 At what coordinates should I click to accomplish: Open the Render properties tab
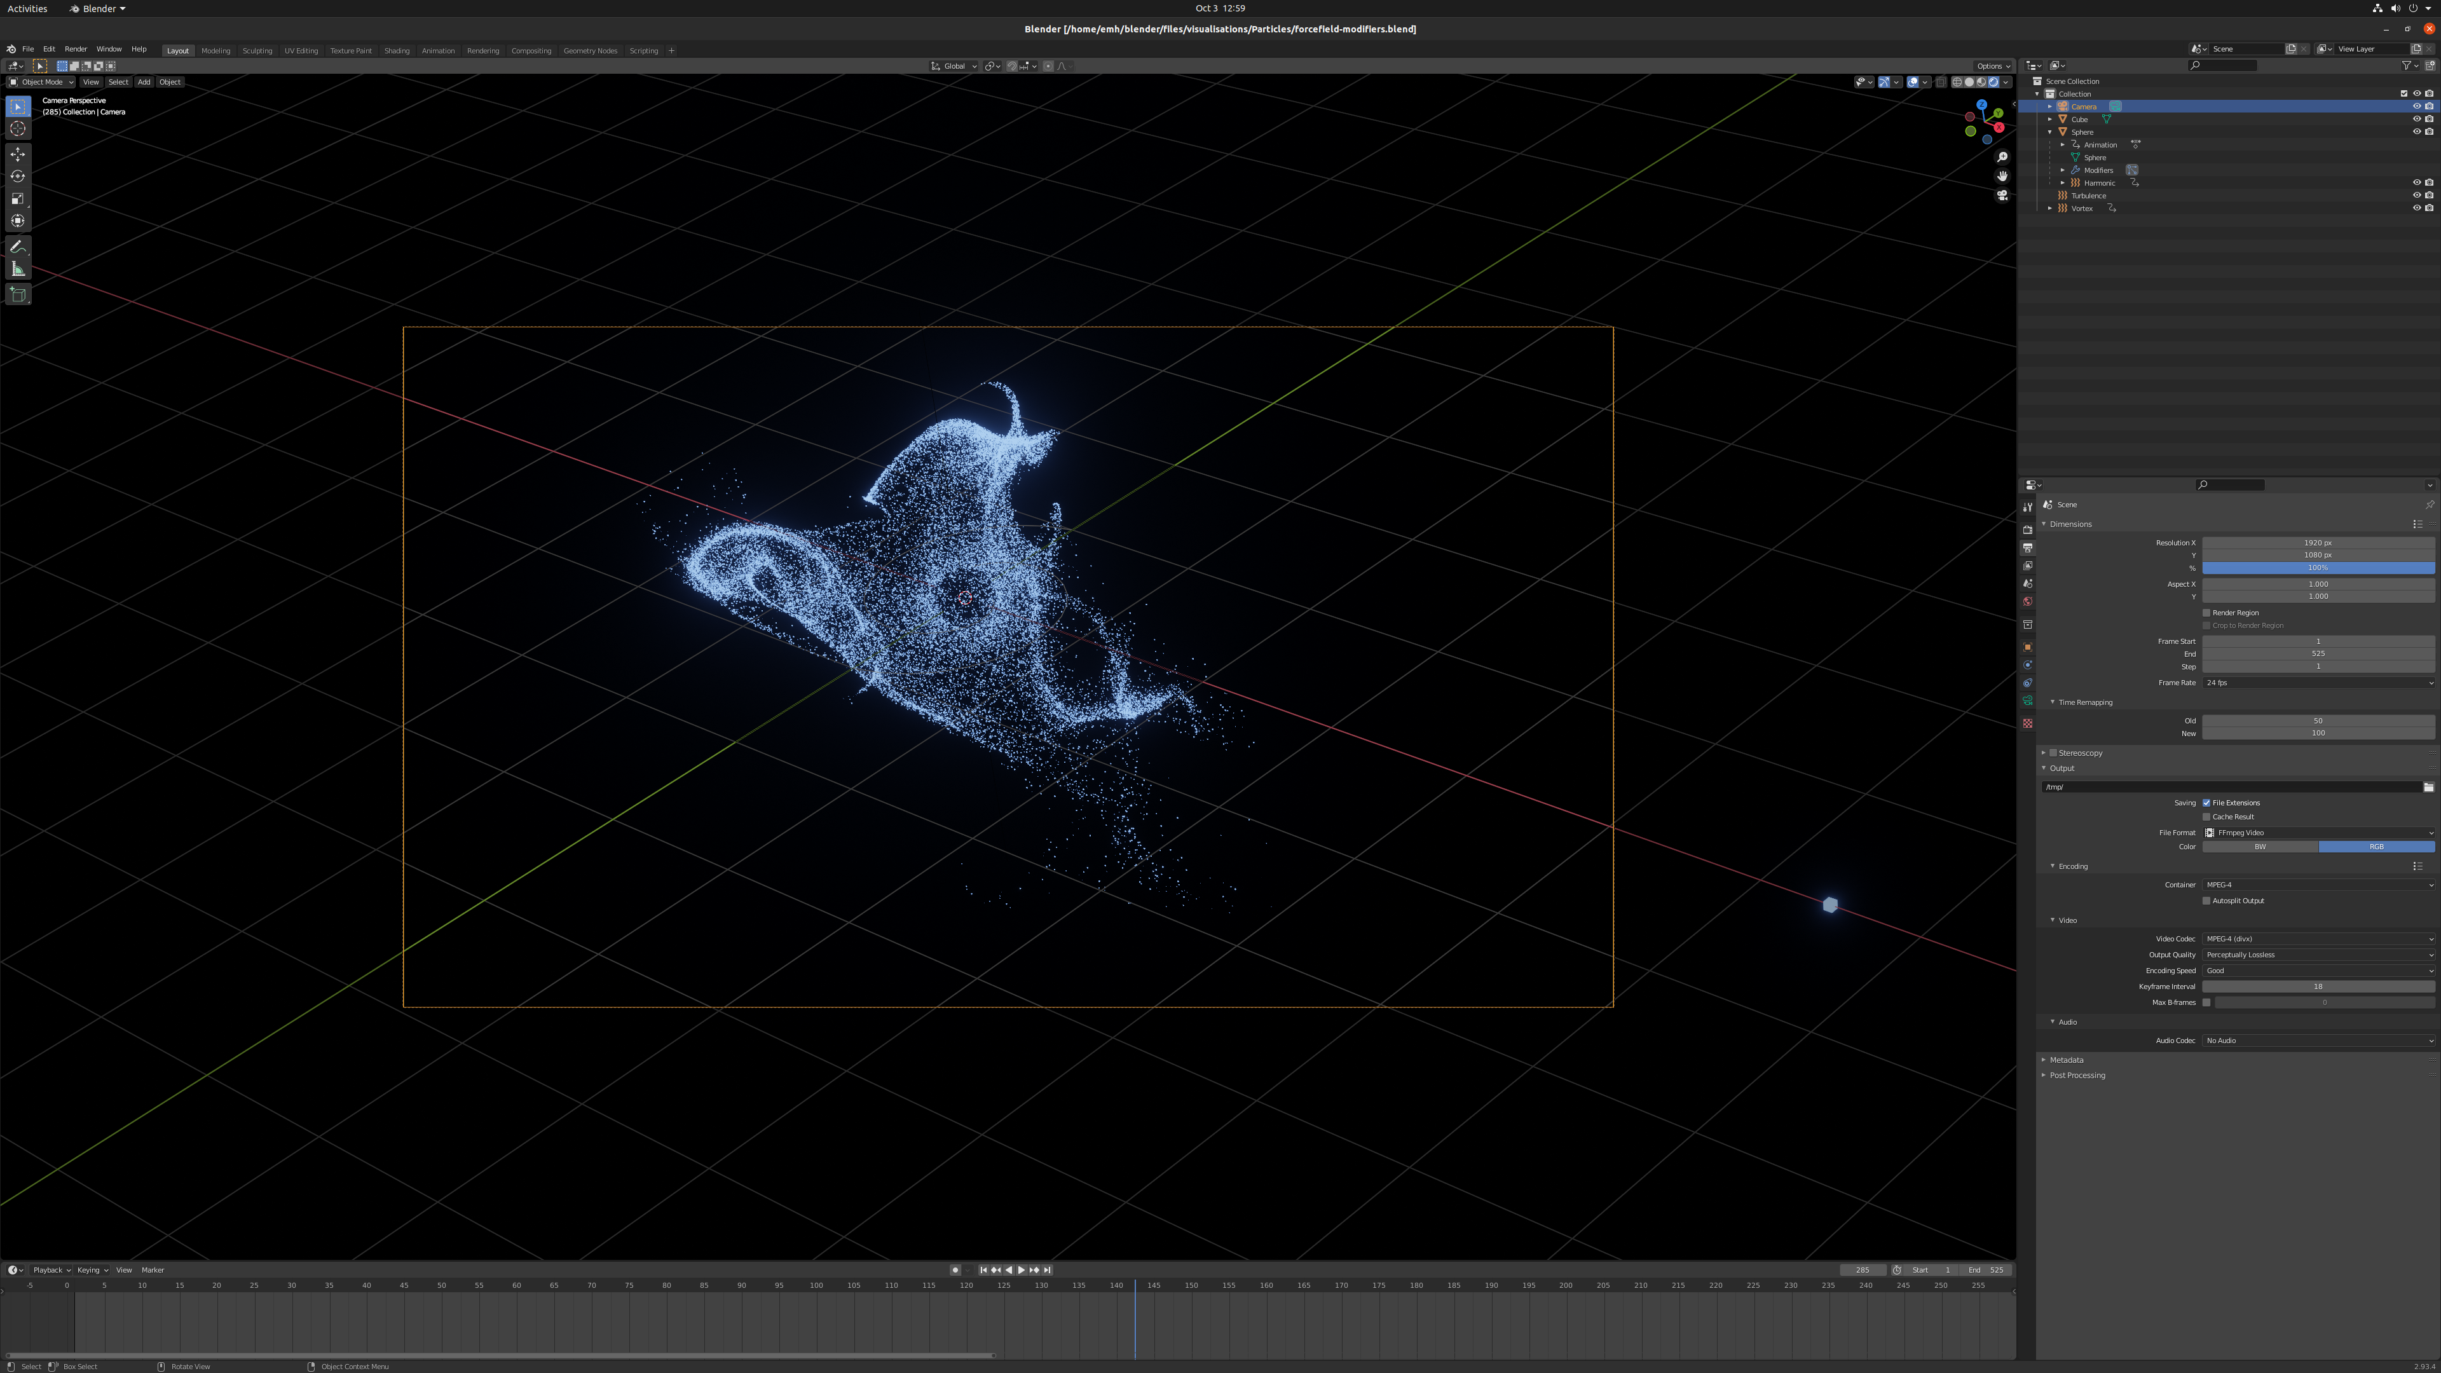tap(2028, 529)
